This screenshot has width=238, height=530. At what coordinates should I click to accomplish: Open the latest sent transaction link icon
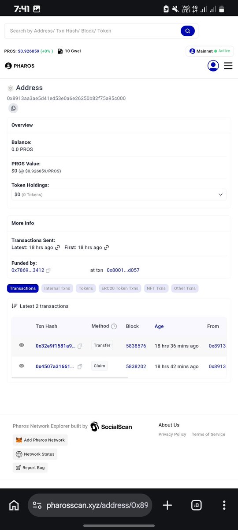coord(57,248)
